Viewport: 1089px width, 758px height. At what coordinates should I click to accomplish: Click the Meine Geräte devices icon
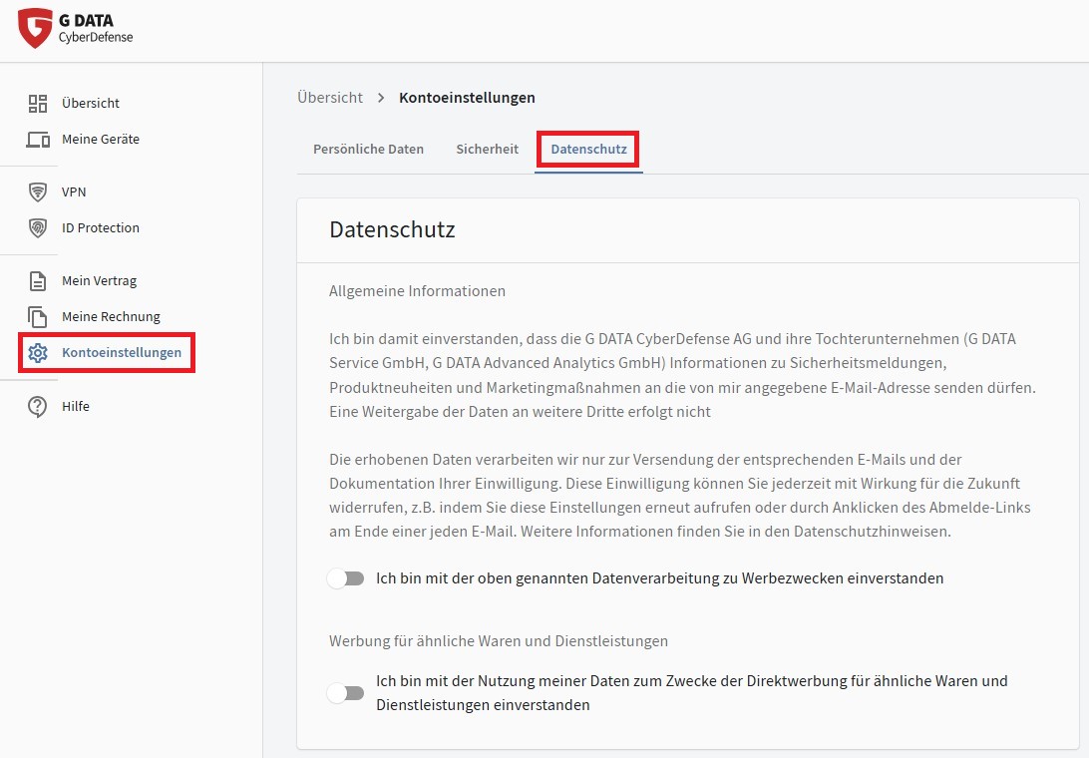[38, 139]
